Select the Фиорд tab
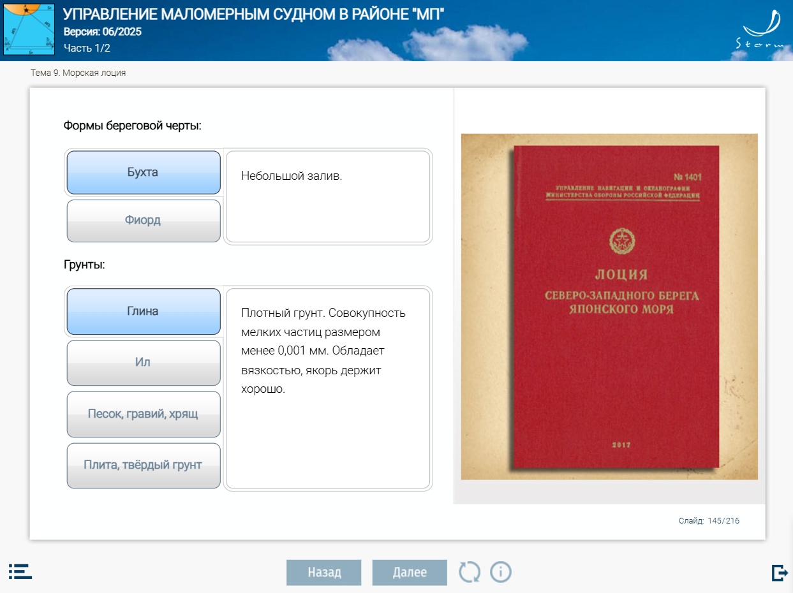This screenshot has width=793, height=593. point(144,221)
